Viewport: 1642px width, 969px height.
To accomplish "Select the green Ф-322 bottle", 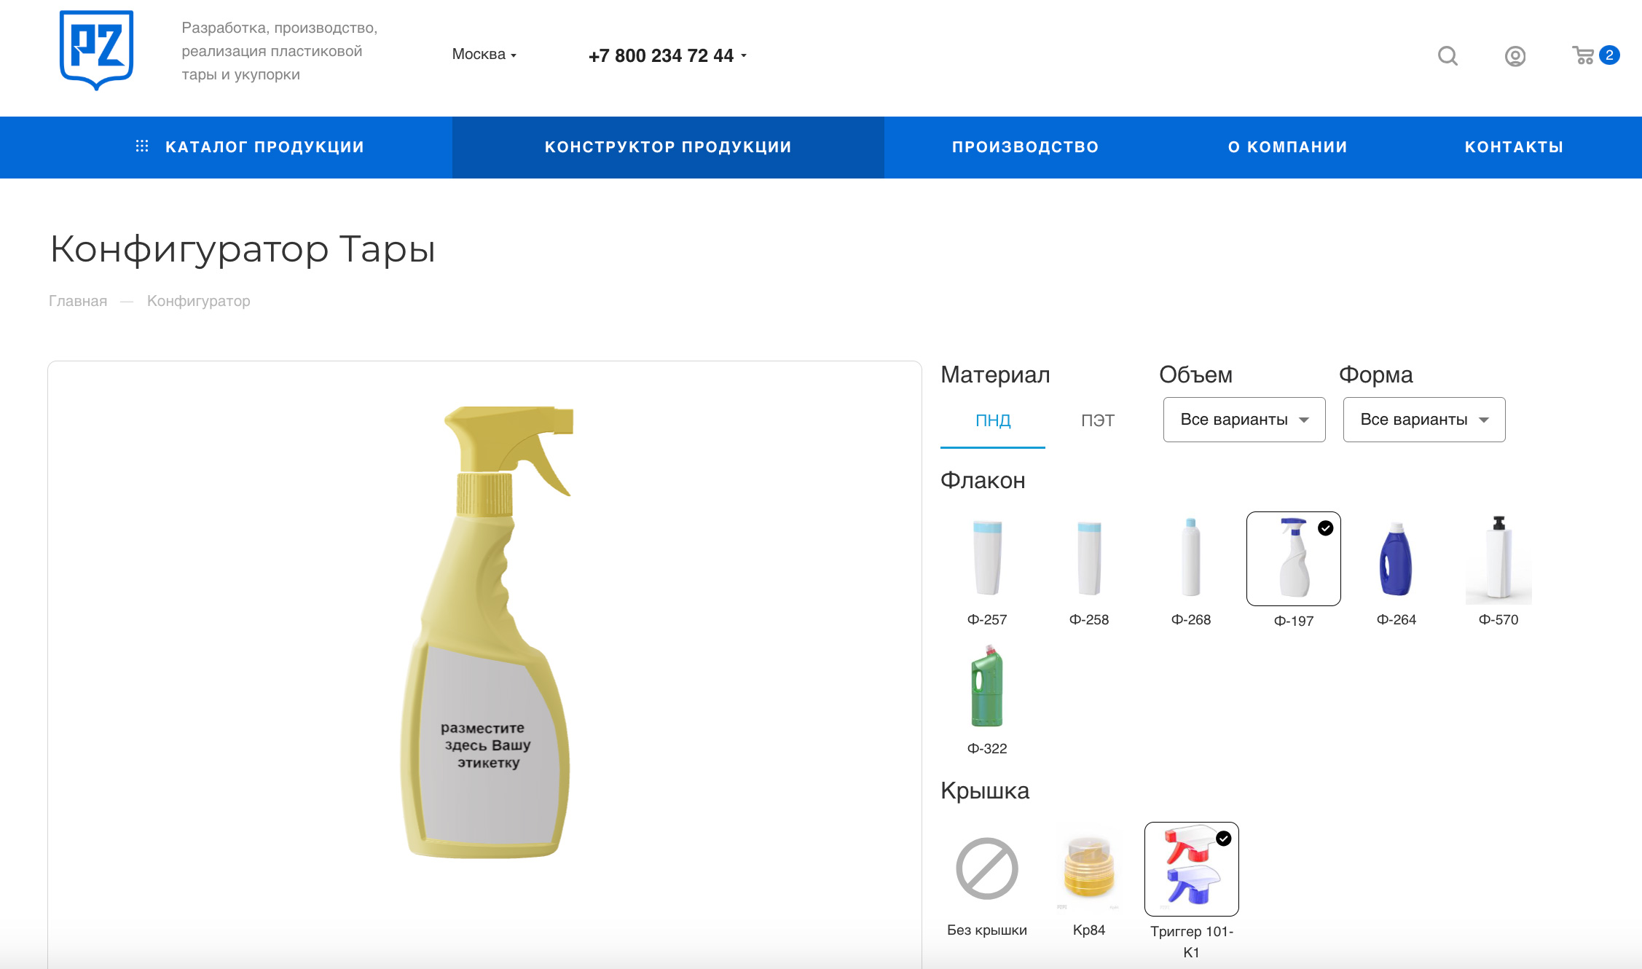I will 987,686.
